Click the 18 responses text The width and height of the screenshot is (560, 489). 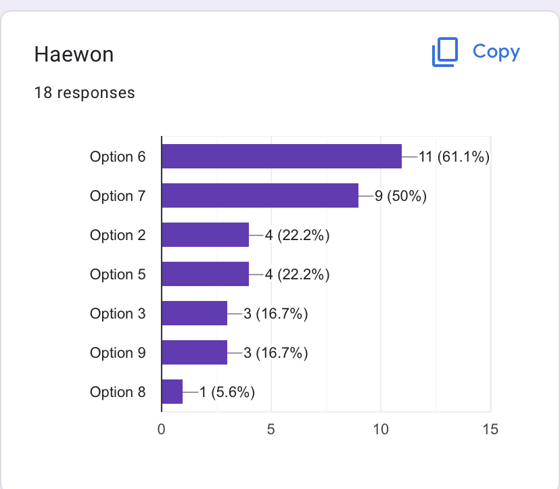[x=85, y=93]
